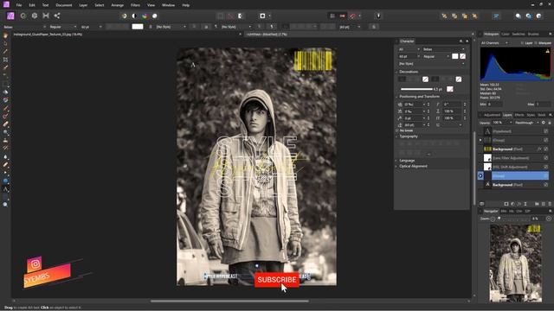Switch to Develop Persona icon
Viewport: 554px width, 311px height.
35,16
